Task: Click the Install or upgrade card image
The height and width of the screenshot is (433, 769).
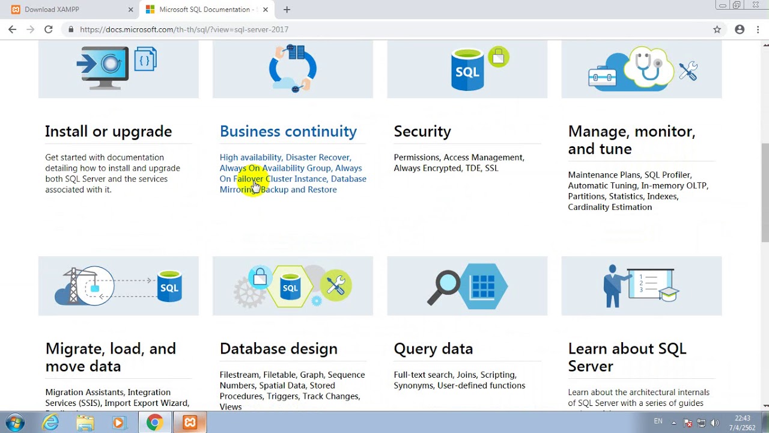Action: click(118, 69)
